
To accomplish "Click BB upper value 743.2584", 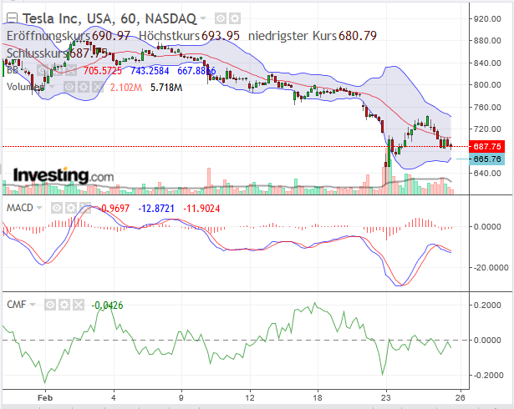I will point(150,71).
